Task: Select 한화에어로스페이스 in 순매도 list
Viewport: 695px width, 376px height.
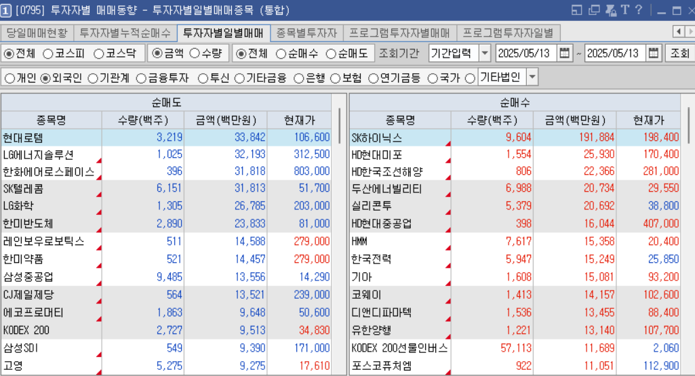Action: click(49, 172)
